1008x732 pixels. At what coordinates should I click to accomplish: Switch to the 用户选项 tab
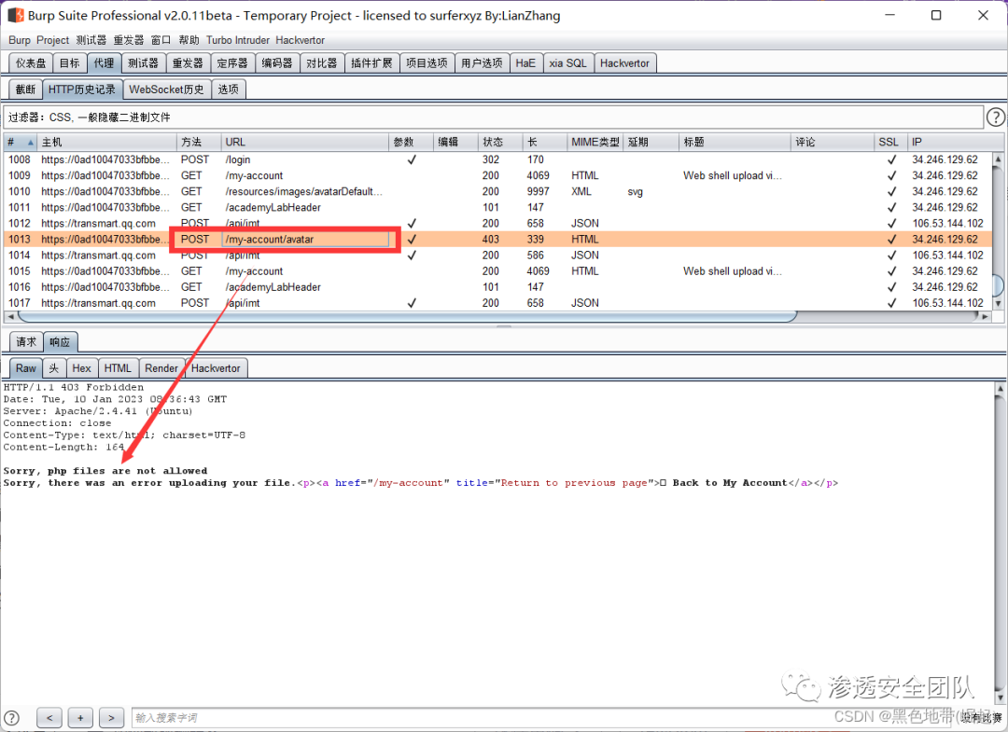(483, 62)
